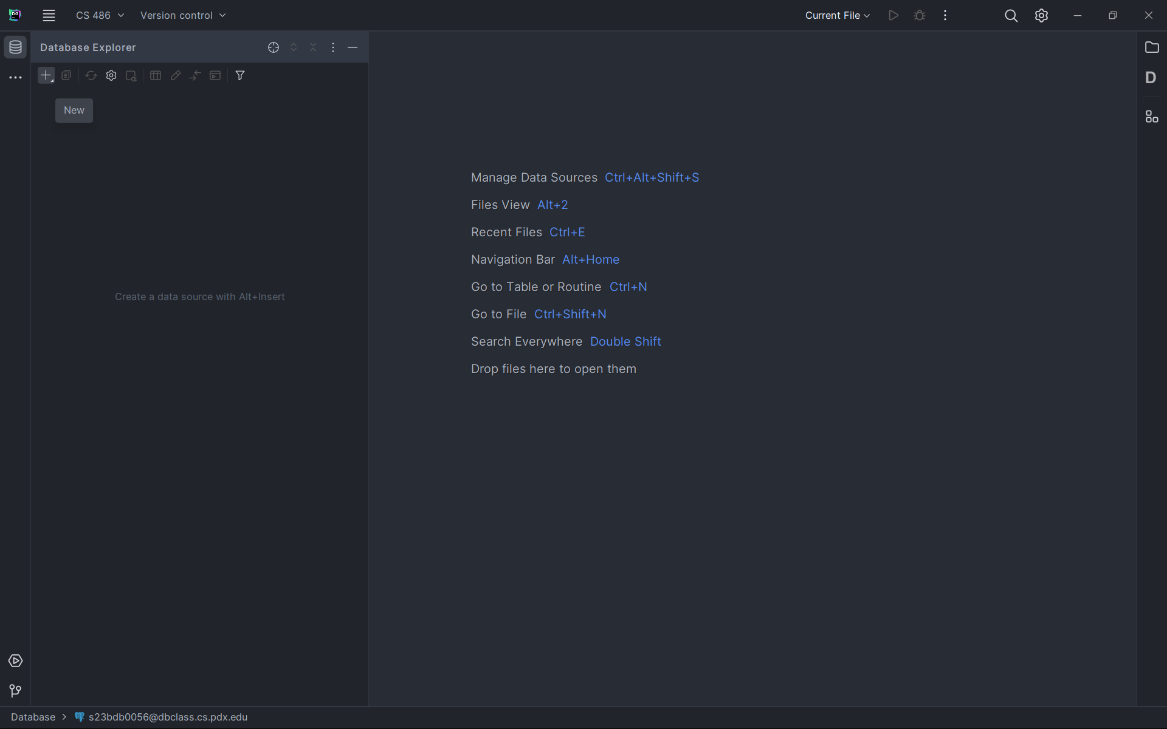Open the Current File run configuration dropdown
The height and width of the screenshot is (729, 1167).
point(837,15)
